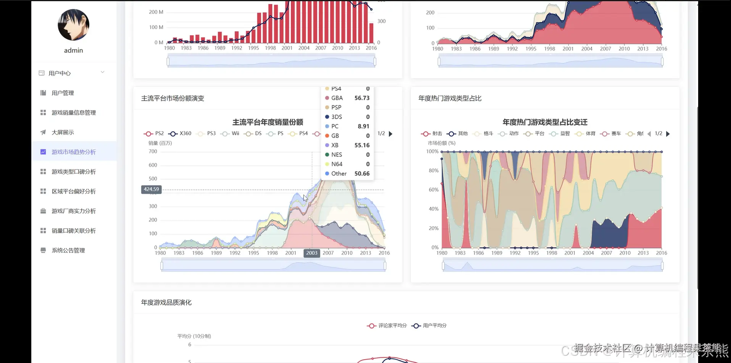The height and width of the screenshot is (363, 731).
Task: Click left zoom handle of top-left sales chart
Action: (x=168, y=62)
